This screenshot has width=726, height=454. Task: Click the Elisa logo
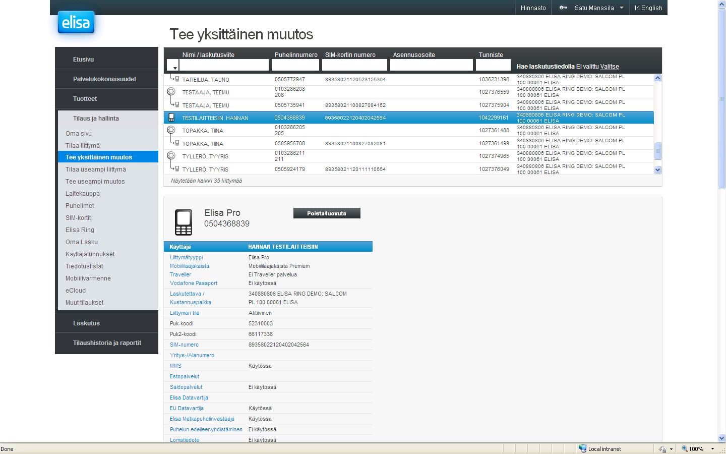[x=76, y=23]
